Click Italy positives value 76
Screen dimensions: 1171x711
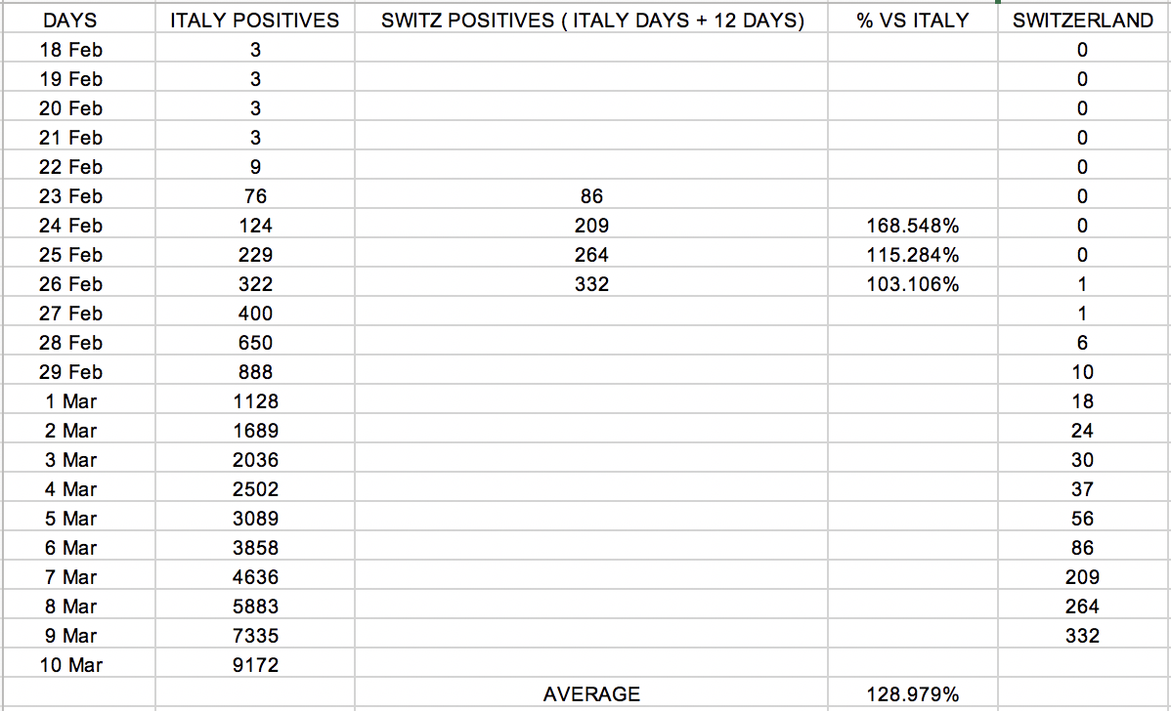(255, 196)
